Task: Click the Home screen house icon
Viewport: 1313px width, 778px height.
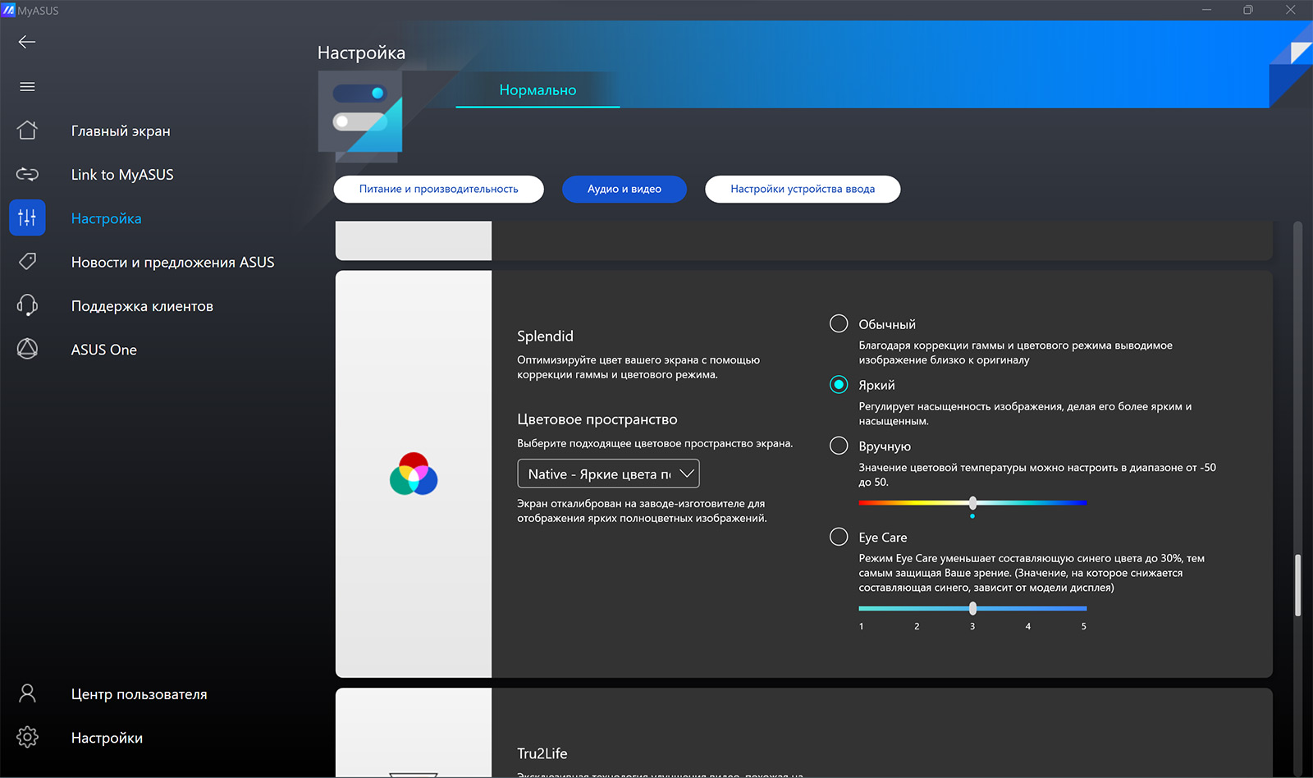Action: pyautogui.click(x=27, y=130)
